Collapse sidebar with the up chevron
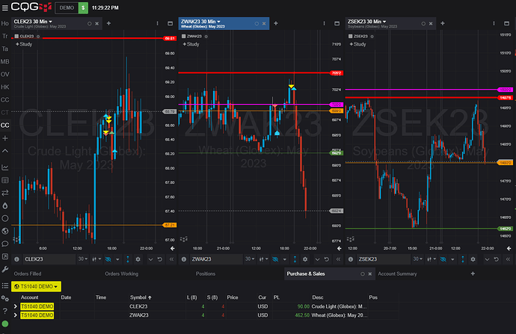This screenshot has width=516, height=334. click(5, 151)
